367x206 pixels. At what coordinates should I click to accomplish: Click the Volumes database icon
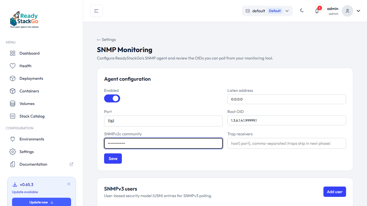click(13, 104)
